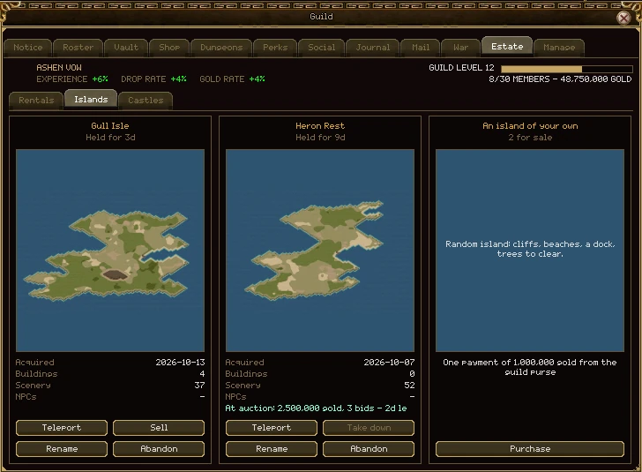
Task: Sell Gull Isle
Action: [159, 428]
